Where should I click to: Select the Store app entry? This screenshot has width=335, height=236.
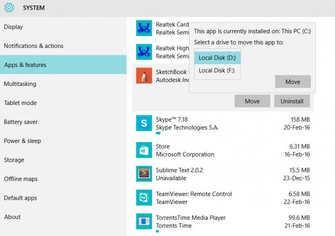click(x=223, y=150)
